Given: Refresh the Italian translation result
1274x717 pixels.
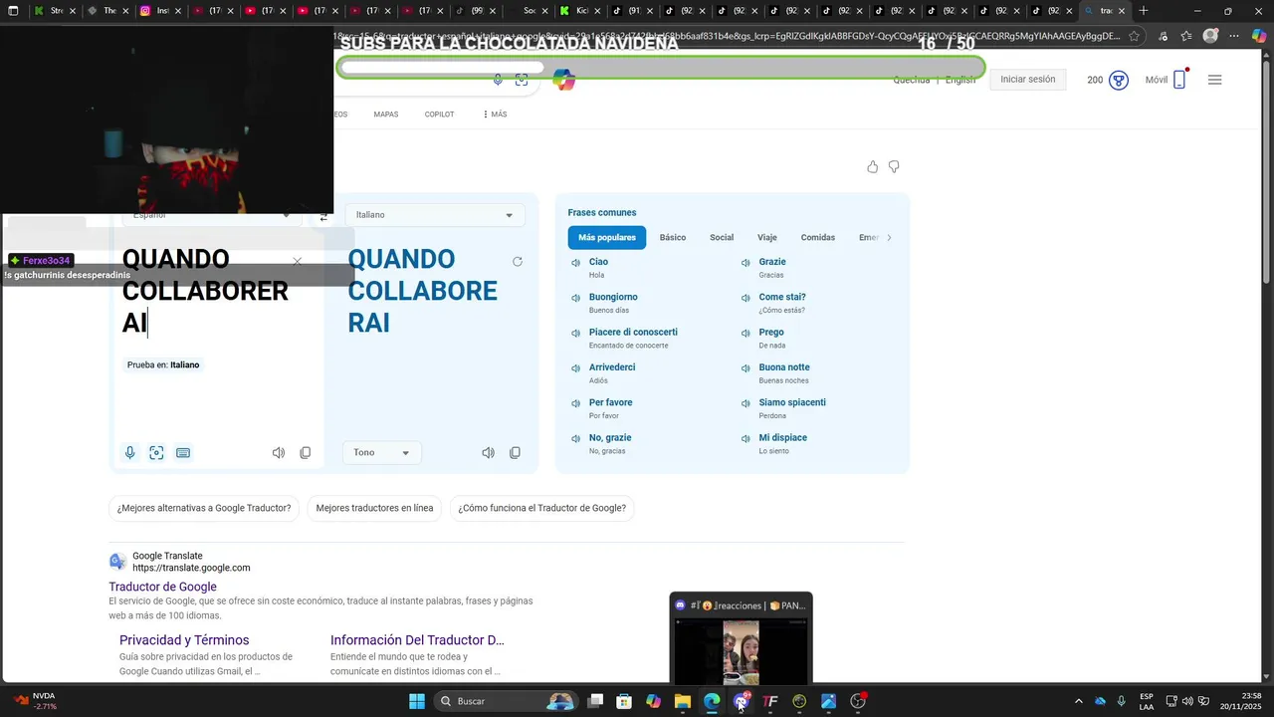Looking at the screenshot, I should (x=517, y=262).
